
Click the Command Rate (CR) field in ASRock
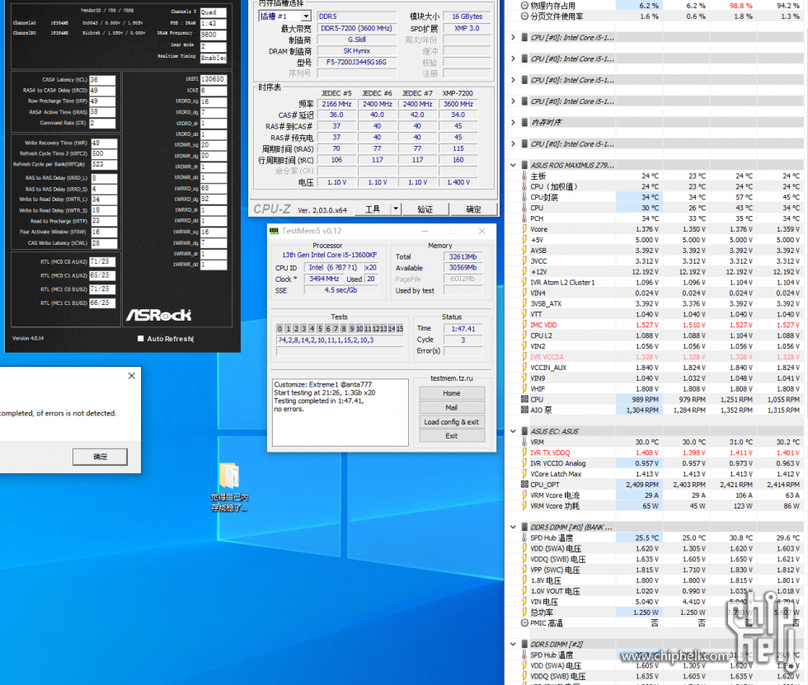[x=102, y=123]
